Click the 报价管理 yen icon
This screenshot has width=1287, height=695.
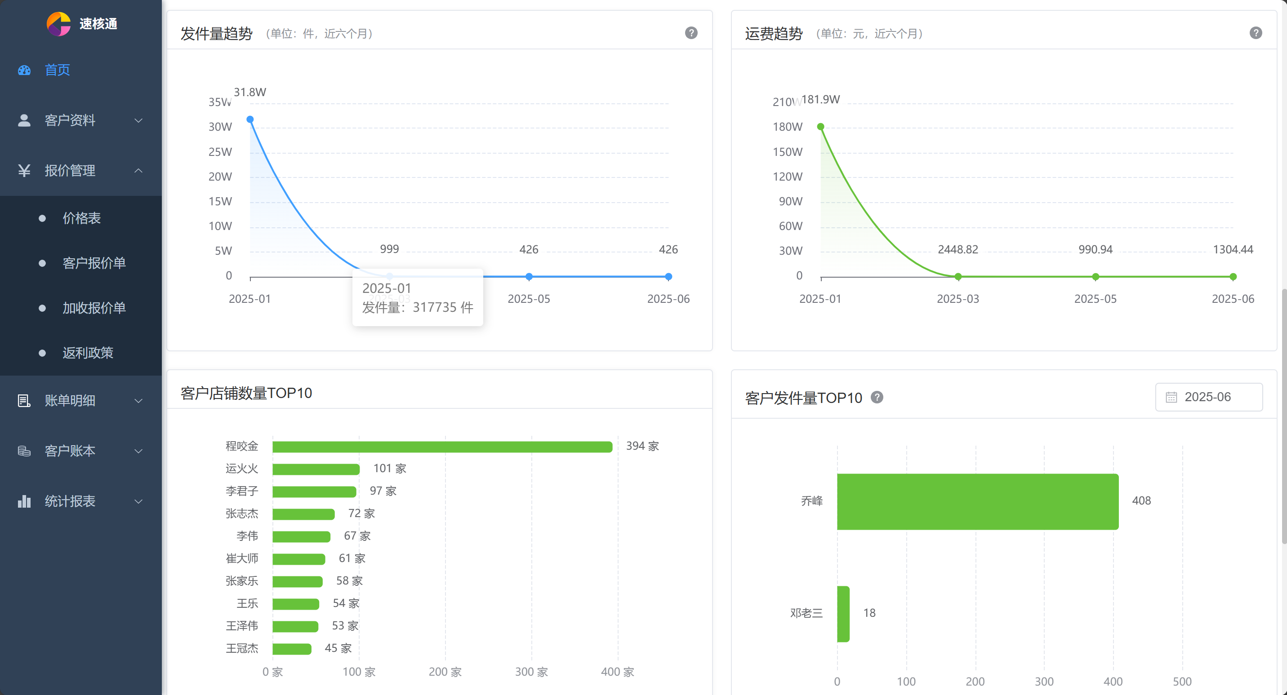24,171
